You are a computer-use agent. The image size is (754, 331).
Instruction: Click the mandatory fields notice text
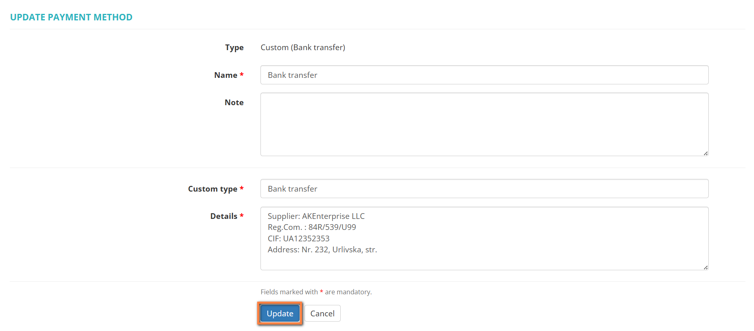(x=316, y=292)
